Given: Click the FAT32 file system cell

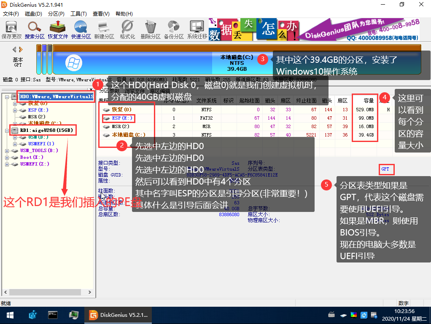Looking at the screenshot, I should pos(206,118).
